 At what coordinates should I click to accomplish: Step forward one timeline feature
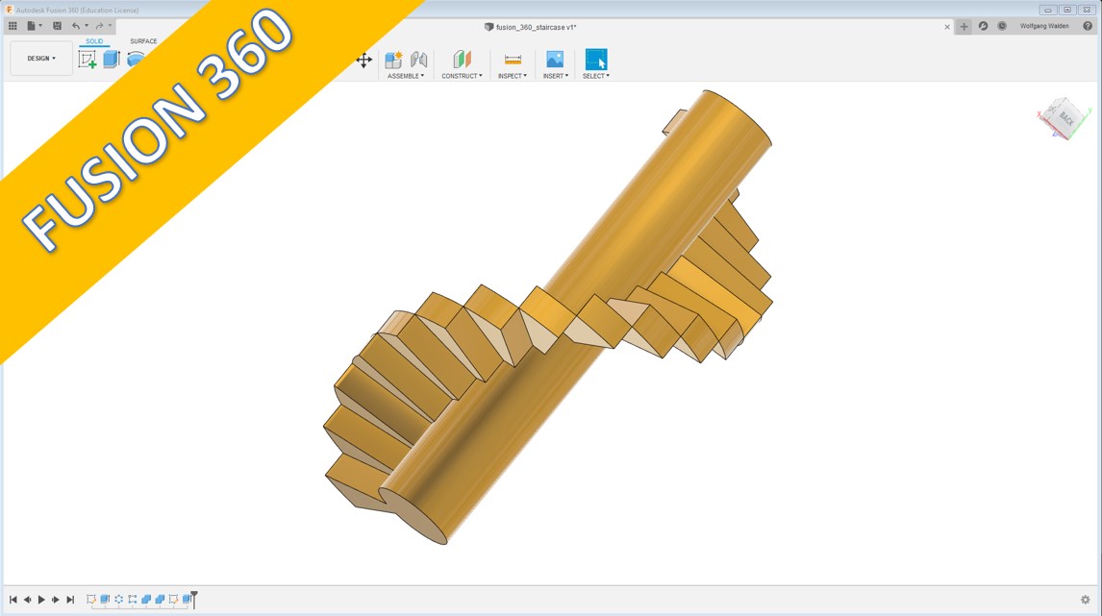(56, 599)
